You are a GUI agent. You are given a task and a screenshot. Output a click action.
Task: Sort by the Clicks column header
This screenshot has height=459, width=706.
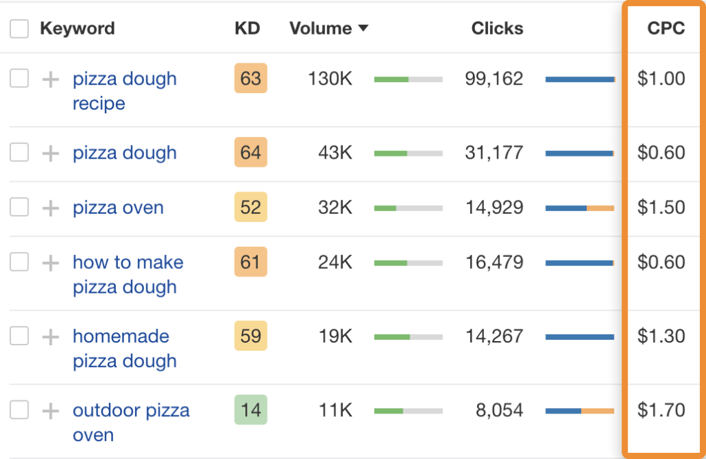[x=497, y=28]
